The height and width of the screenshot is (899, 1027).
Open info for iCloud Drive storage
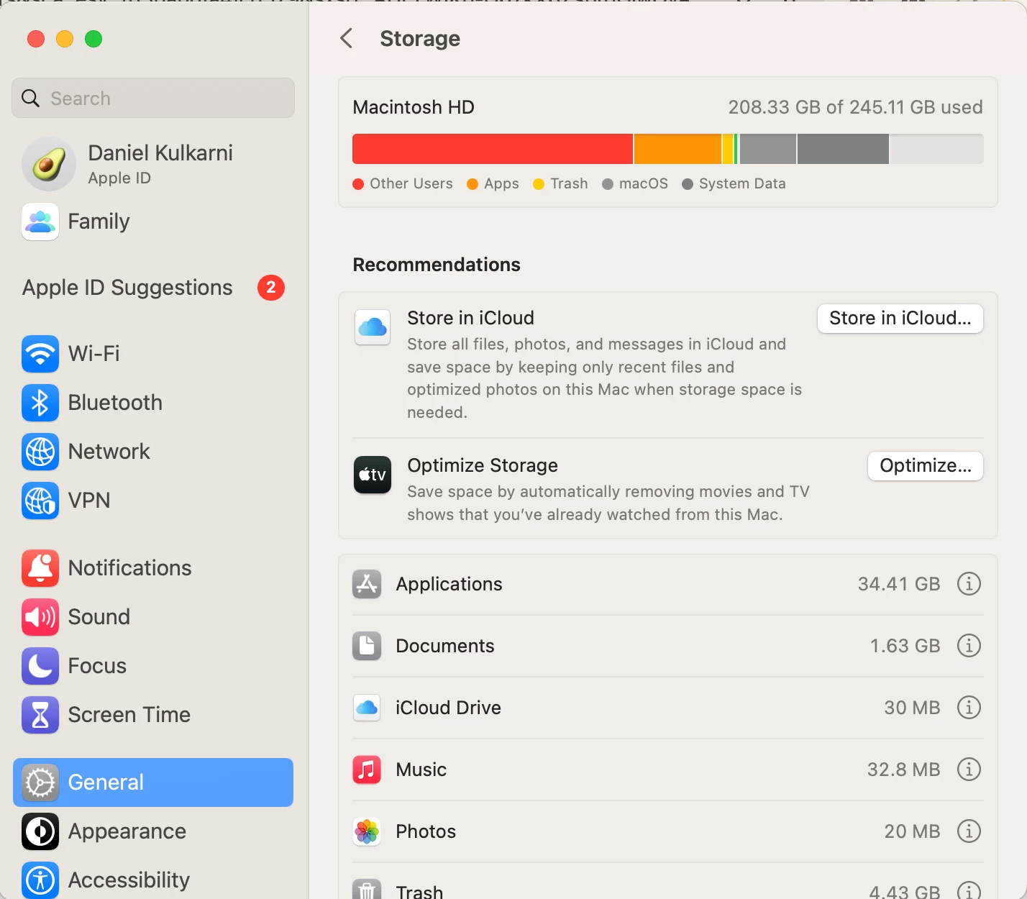point(969,708)
